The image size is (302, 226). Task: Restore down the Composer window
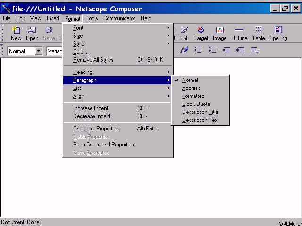point(285,8)
